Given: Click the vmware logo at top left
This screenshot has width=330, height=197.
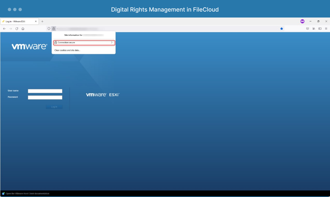Looking at the screenshot, I should point(29,47).
